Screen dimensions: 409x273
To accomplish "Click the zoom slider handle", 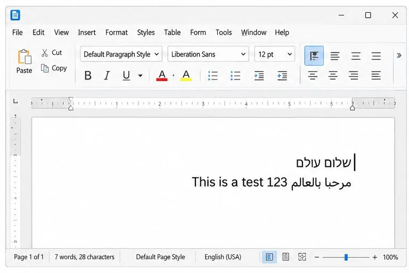I will click(346, 258).
